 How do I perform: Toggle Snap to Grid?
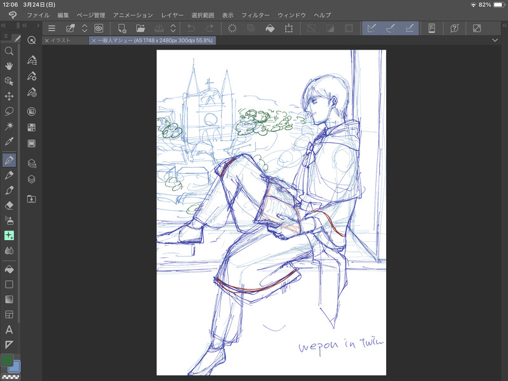click(409, 29)
